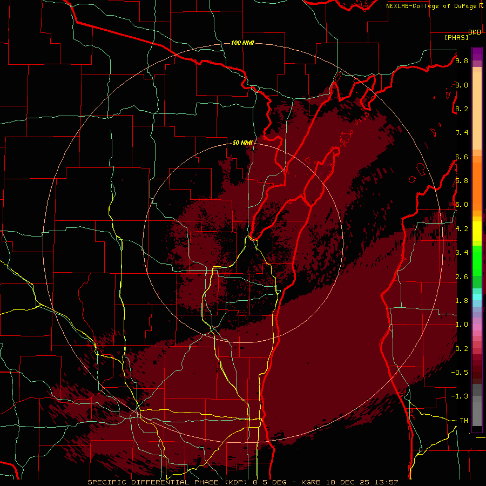Screen dimensions: 486x486
Task: Click the 8.2 value on the color scale
Action: pos(462,109)
